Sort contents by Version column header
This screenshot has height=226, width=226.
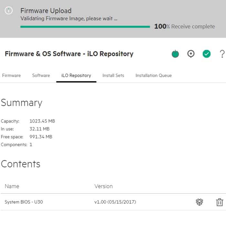pos(103,186)
